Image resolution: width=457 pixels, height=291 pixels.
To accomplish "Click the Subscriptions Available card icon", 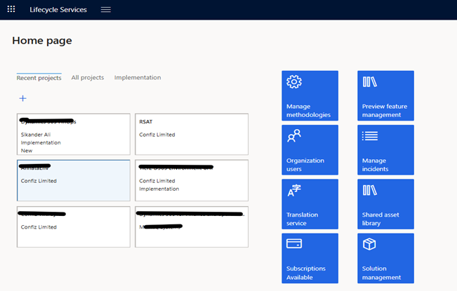I will (294, 243).
